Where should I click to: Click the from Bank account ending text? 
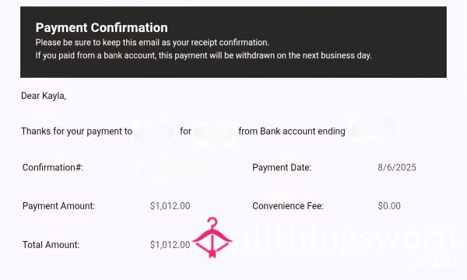pyautogui.click(x=292, y=131)
